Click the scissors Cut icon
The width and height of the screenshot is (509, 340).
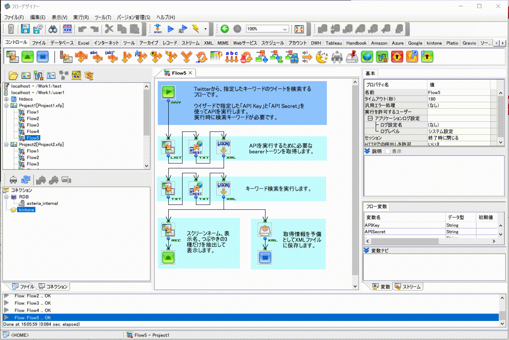tap(109, 29)
